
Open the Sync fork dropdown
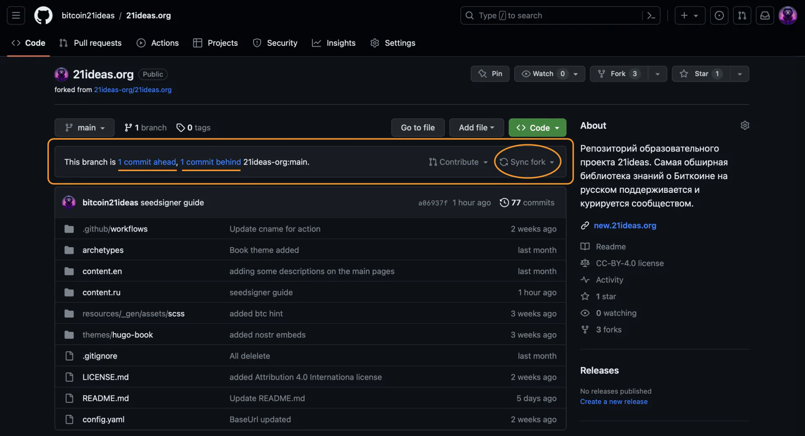click(527, 162)
